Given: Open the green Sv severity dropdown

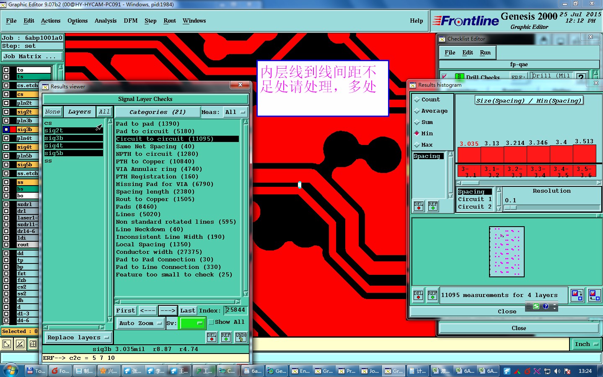Looking at the screenshot, I should pyautogui.click(x=192, y=323).
